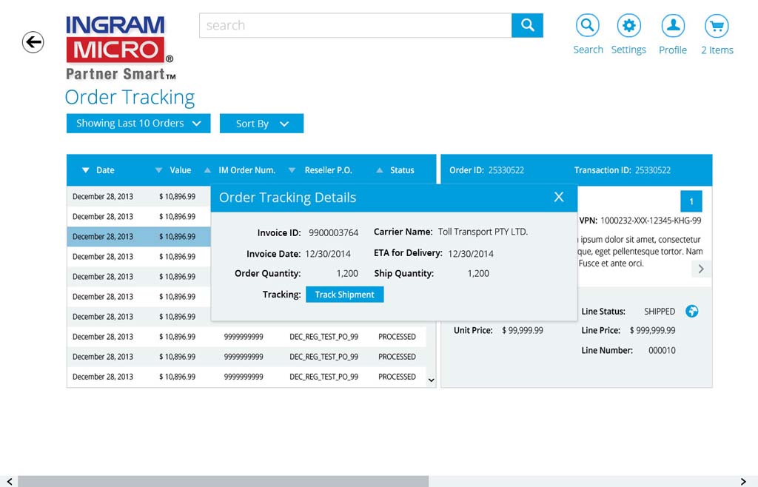This screenshot has width=758, height=487.
Task: Open Settings gear icon
Action: point(628,26)
